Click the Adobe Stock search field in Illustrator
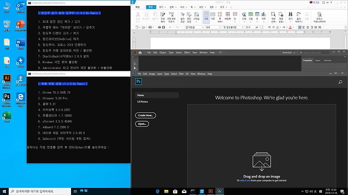 coord(314,53)
